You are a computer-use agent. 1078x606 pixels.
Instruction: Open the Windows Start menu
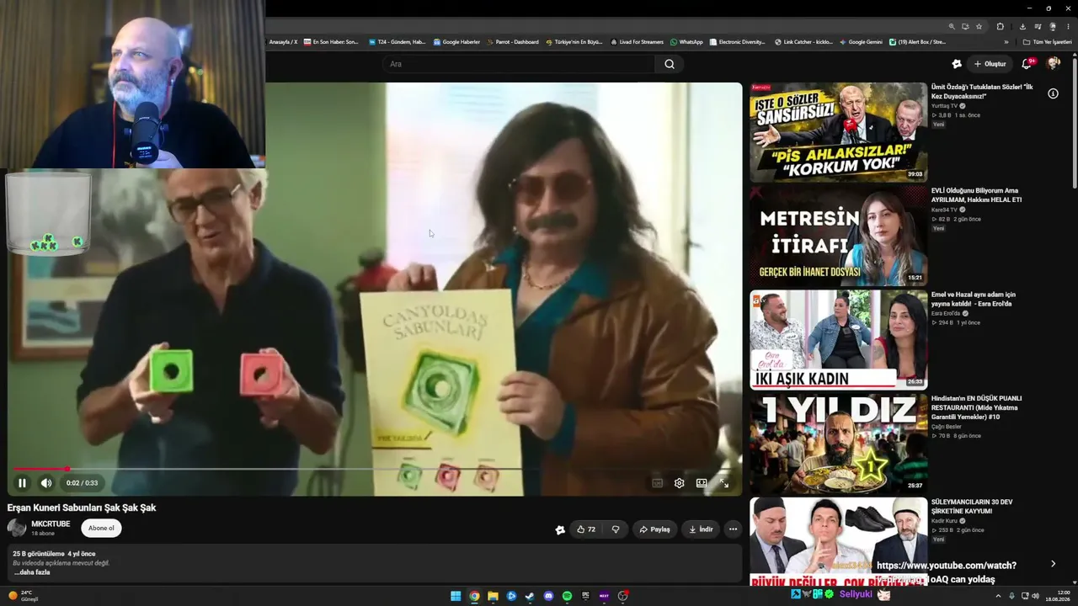456,596
